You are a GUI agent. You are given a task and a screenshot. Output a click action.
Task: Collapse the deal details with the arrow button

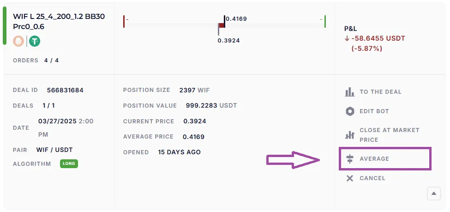click(x=433, y=193)
